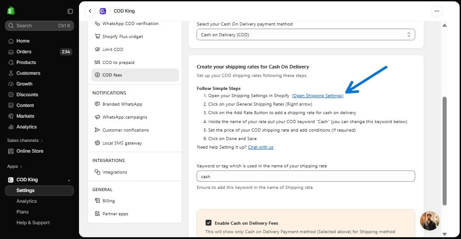This screenshot has height=239, width=461.
Task: Click the Markets globe icon
Action: coord(11,116)
